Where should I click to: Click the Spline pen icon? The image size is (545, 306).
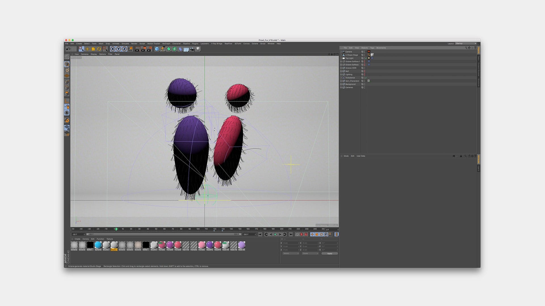(163, 49)
